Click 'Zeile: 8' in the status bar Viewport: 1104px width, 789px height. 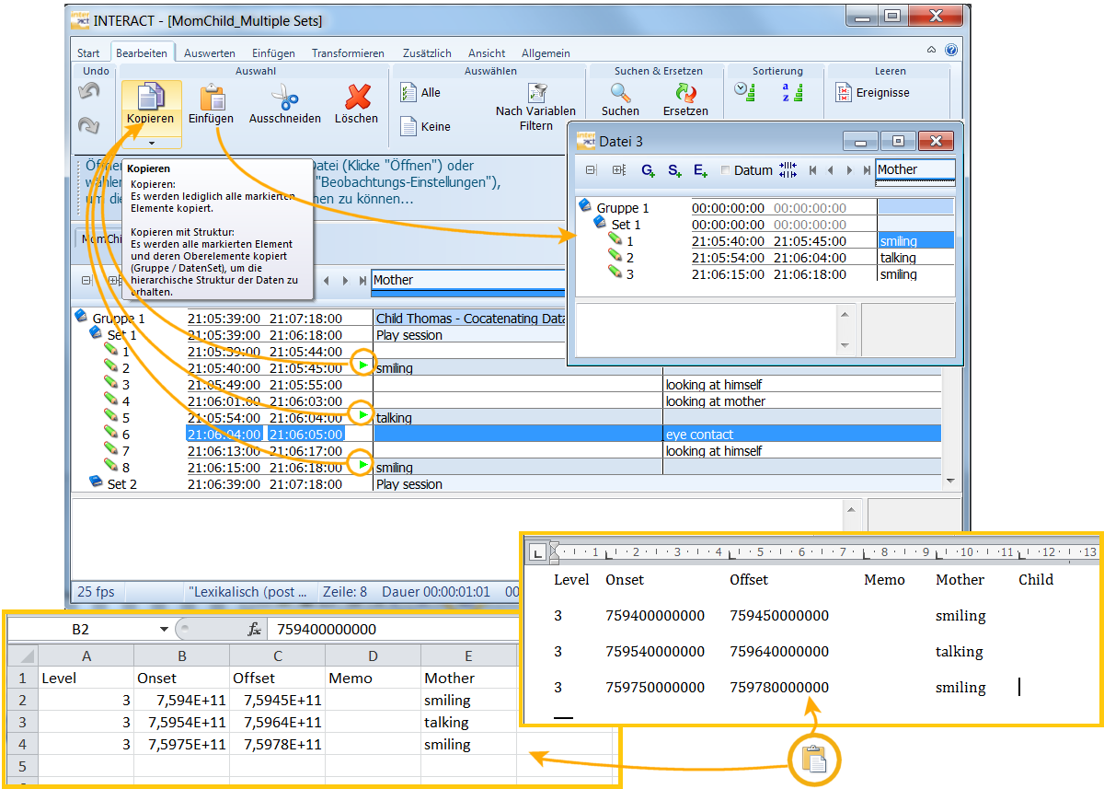pyautogui.click(x=345, y=592)
